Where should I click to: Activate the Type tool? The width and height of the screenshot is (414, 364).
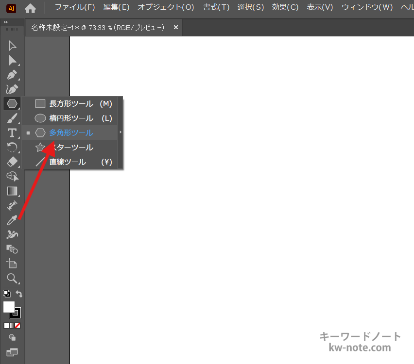12,133
